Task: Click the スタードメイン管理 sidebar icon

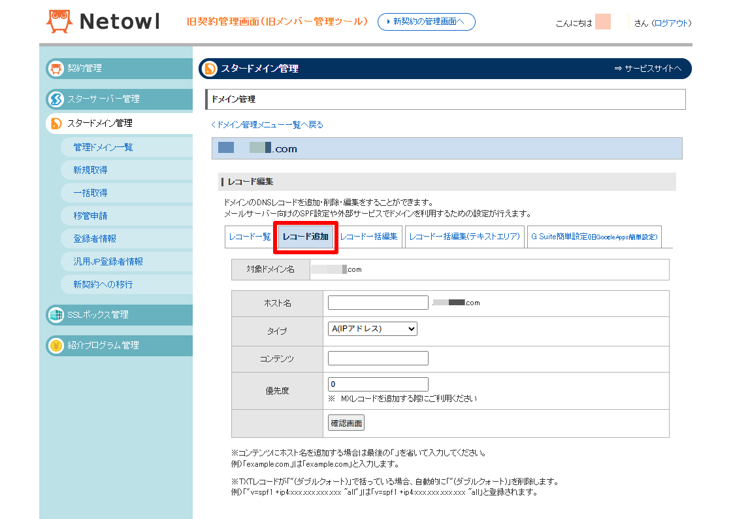Action: coord(56,124)
